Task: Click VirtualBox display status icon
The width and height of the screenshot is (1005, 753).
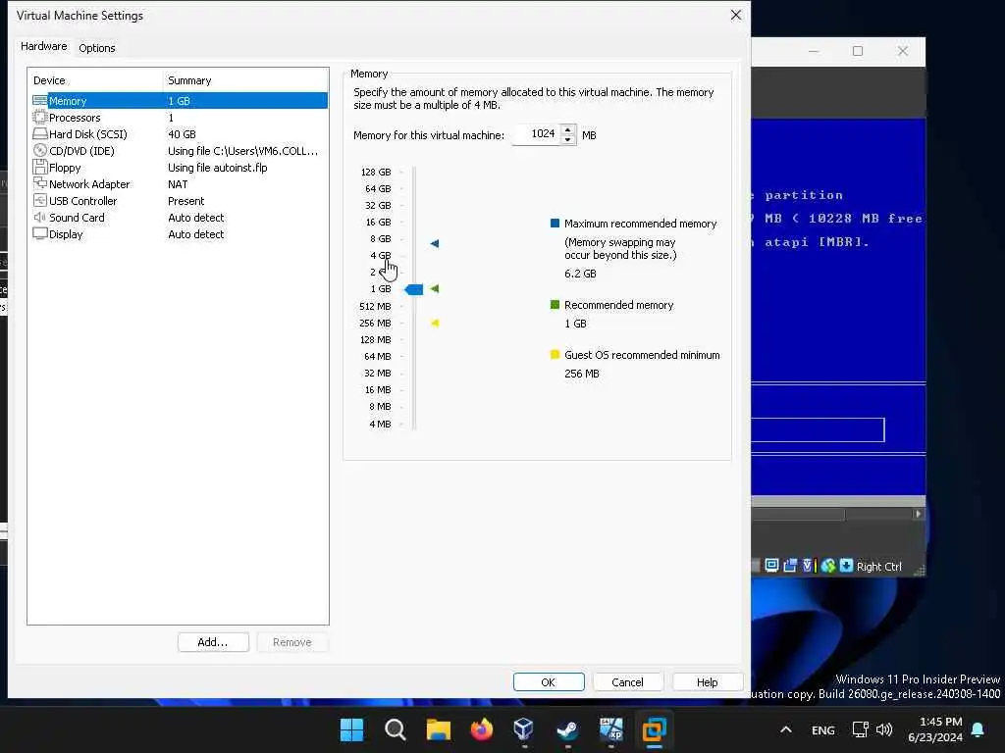Action: point(771,566)
